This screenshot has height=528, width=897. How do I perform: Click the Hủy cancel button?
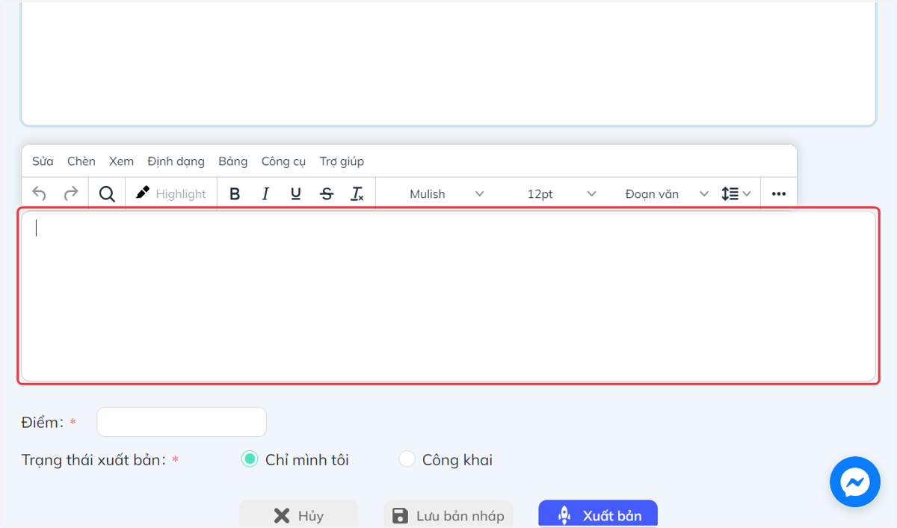coord(299,515)
